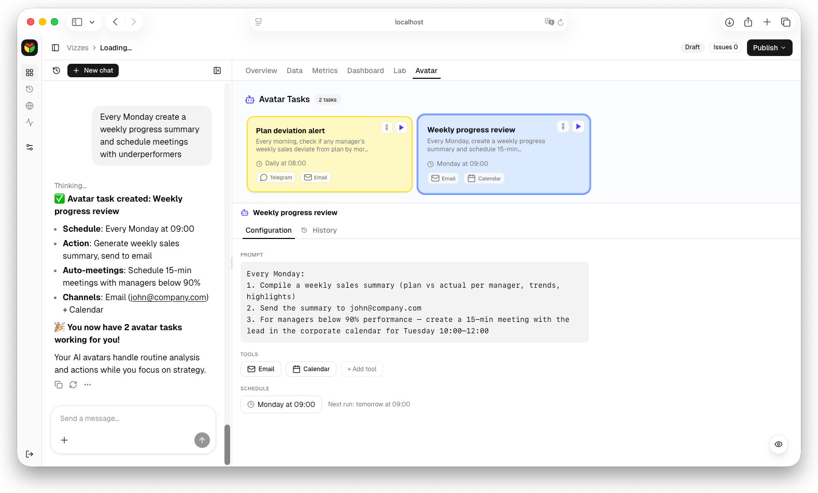Start a New chat
818x493 pixels.
pos(93,71)
